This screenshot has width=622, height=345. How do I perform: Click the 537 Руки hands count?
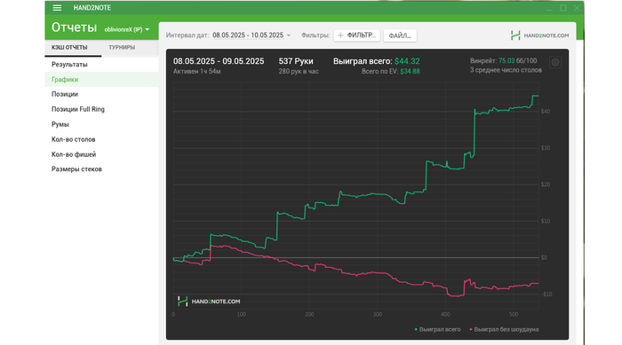point(296,61)
